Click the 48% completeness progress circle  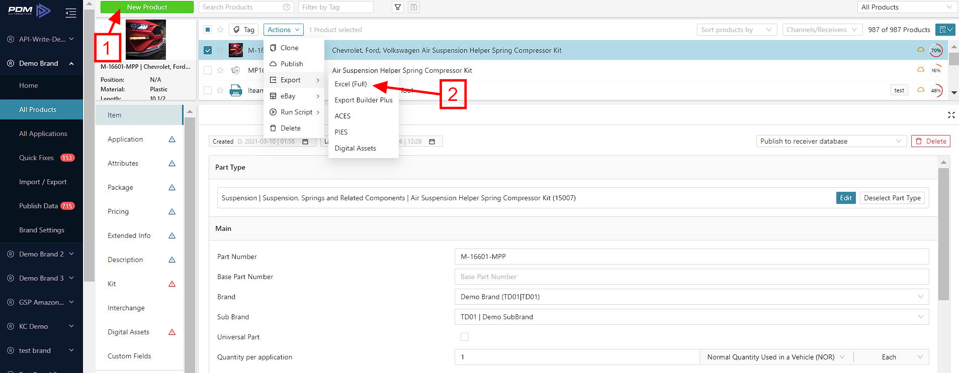pyautogui.click(x=936, y=90)
